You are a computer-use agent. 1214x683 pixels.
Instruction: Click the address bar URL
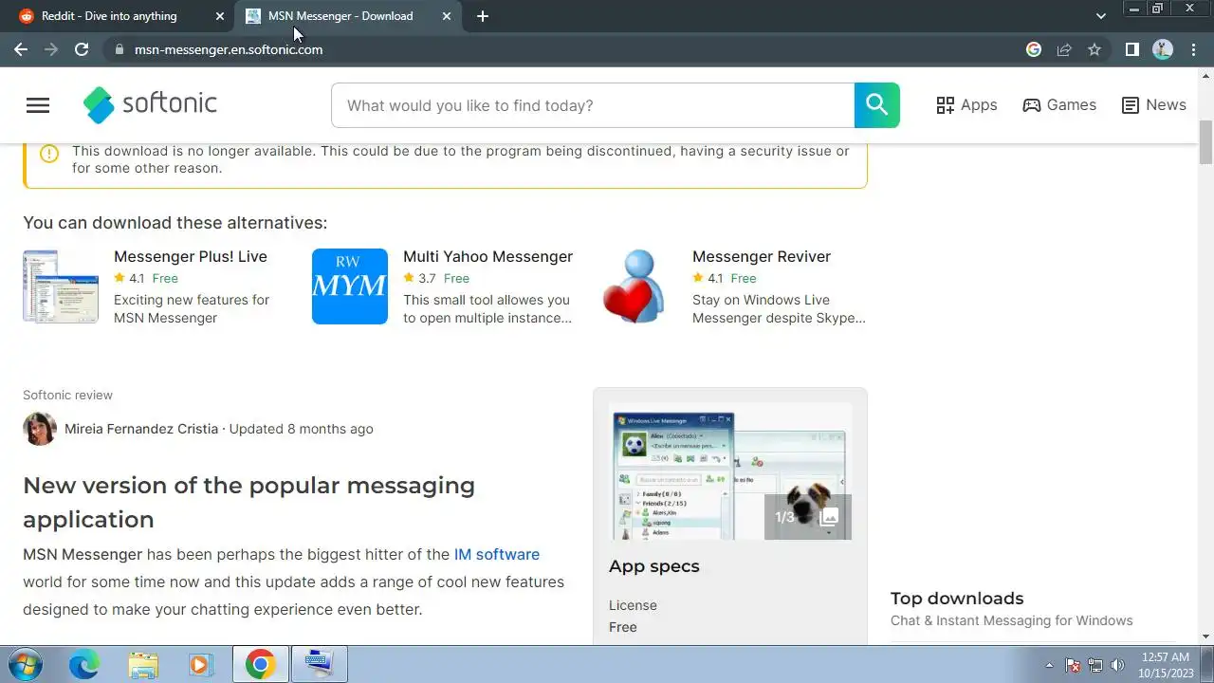(229, 49)
